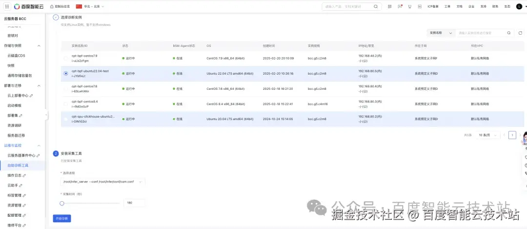The image size is (527, 229).
Task: Focus the collection time field showing 180
Action: coord(135,203)
